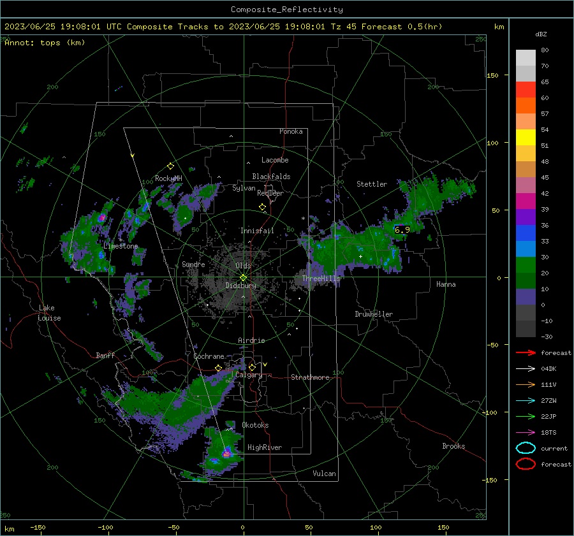Screen dimensions: 574x536
Task: Select the Sundre label
Action: pos(193,264)
